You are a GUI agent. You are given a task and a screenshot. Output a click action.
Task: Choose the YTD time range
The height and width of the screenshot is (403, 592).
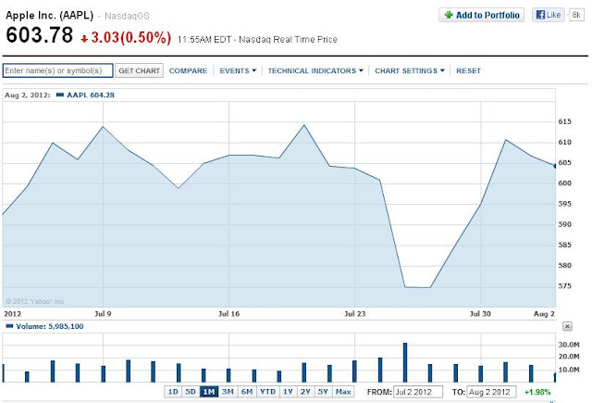pos(267,392)
